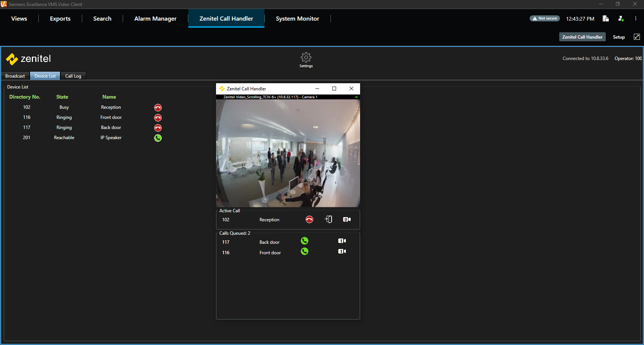Open the user status menu
This screenshot has width=644, height=345.
[x=621, y=18]
